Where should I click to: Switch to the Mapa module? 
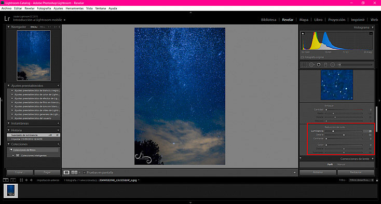(304, 20)
